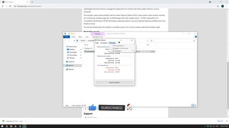Open the taskbar clock
229x128 pixels.
[x=224, y=126]
